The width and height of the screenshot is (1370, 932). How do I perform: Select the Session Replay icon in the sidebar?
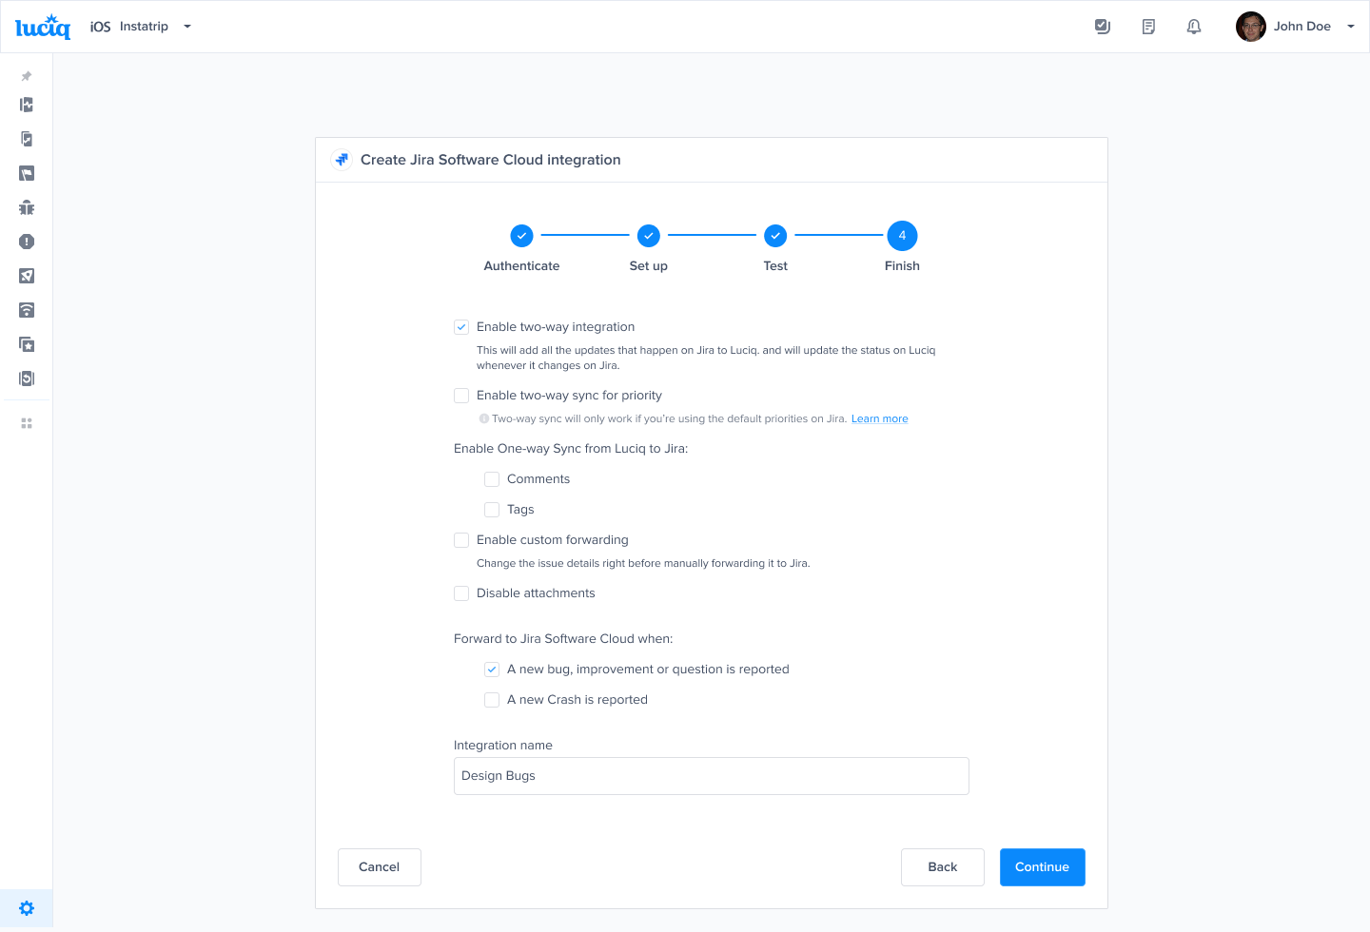(26, 378)
